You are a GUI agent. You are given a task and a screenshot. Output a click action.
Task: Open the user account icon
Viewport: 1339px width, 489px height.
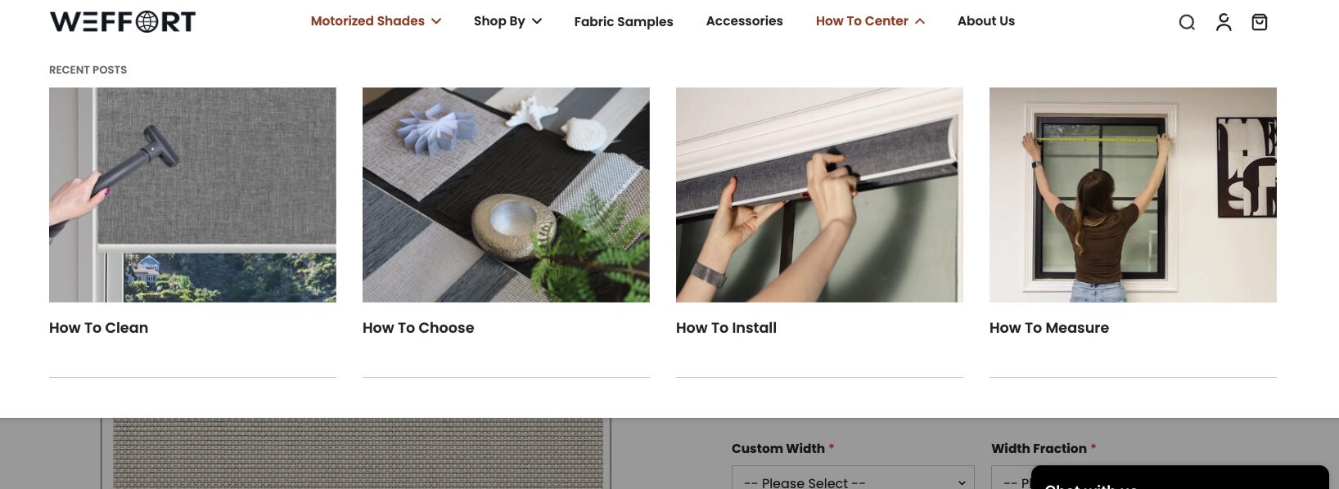1224,22
